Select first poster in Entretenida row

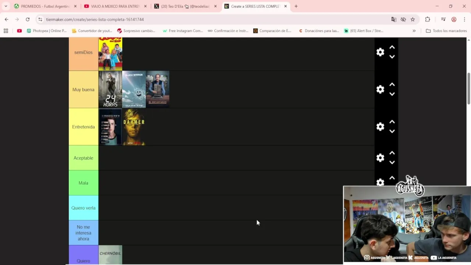coord(110,127)
